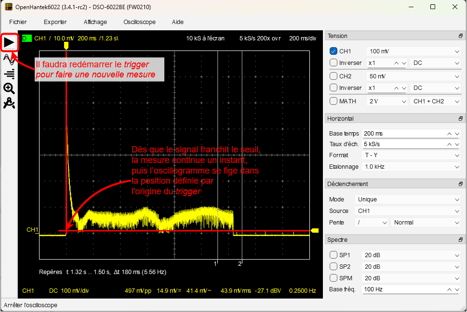Open the MATH 2 V scale dropdown
Viewport: 467px width, 312px height.
pos(387,101)
